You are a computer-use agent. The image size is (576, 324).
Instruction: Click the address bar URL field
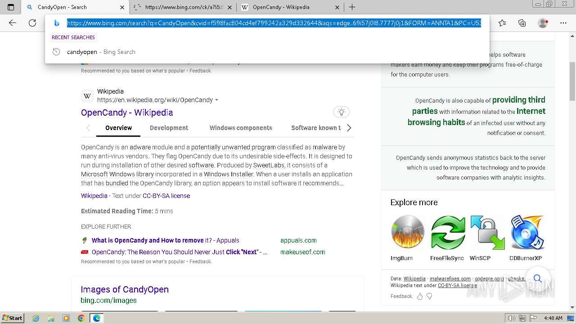[x=274, y=23]
